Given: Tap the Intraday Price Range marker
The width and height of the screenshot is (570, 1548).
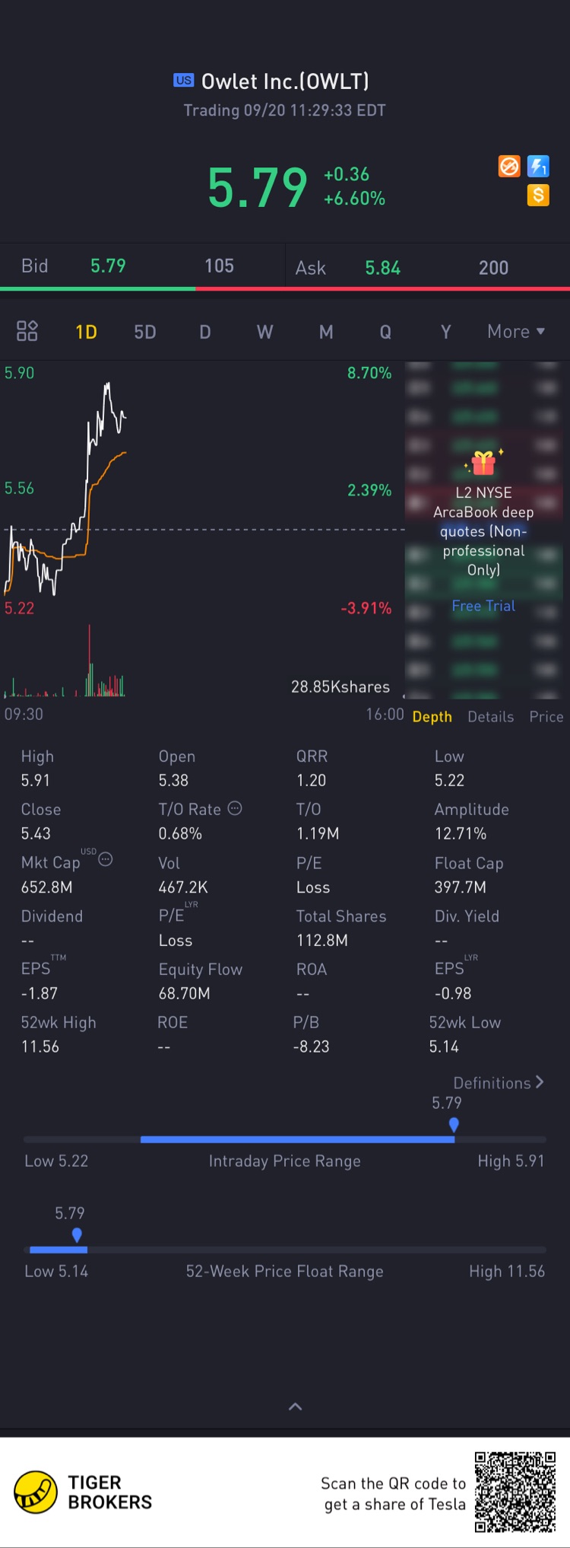Looking at the screenshot, I should tap(454, 1124).
